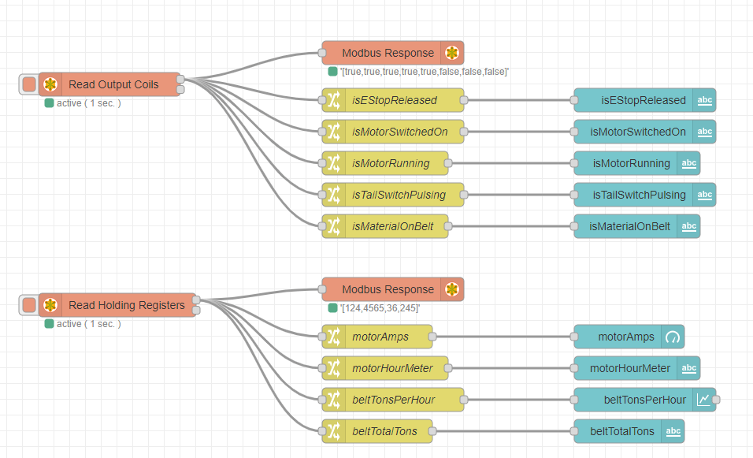Screen dimensions: 753x458
Task: Toggle debug output on isMotorSwitchedOn node
Action: click(x=705, y=132)
